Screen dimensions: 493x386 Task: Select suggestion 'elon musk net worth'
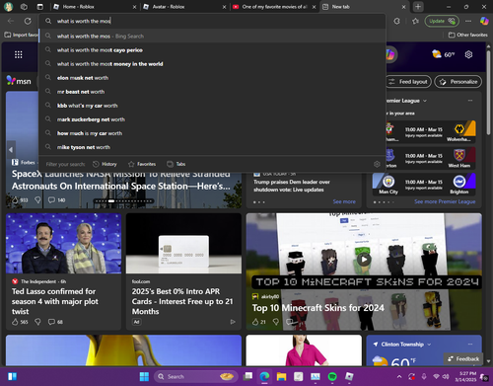pyautogui.click(x=212, y=78)
